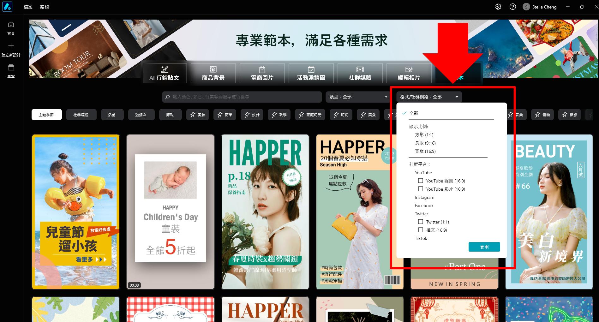Switch to the 電商圖片 tab
This screenshot has height=322, width=599.
tap(262, 73)
